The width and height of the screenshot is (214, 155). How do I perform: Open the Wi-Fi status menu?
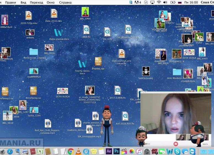pyautogui.click(x=159, y=2)
